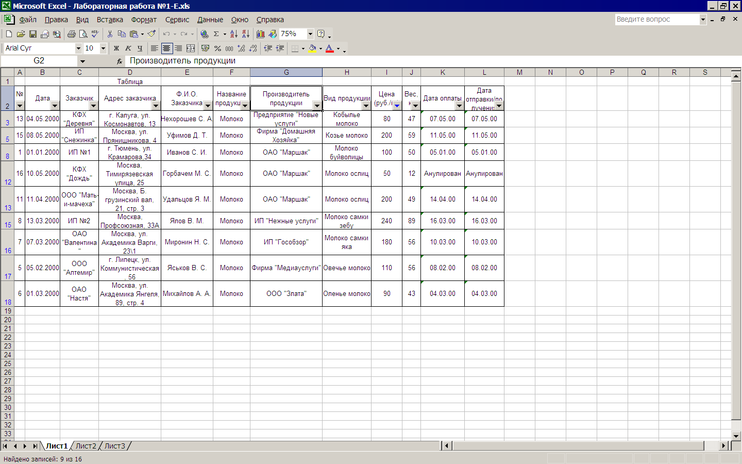Toggle center alignment
This screenshot has height=464, width=742.
point(166,48)
